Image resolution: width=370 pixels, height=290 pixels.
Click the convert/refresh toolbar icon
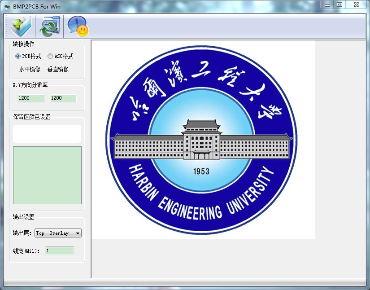[49, 26]
